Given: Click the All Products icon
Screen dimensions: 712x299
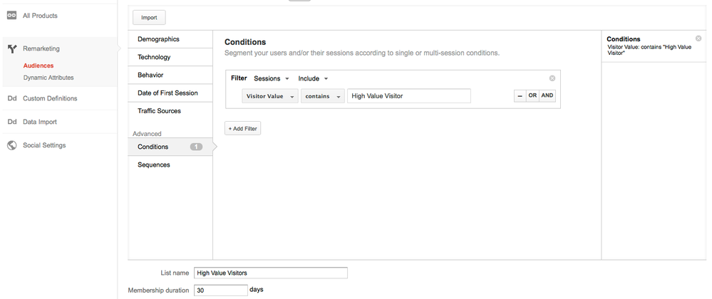Looking at the screenshot, I should tap(12, 16).
